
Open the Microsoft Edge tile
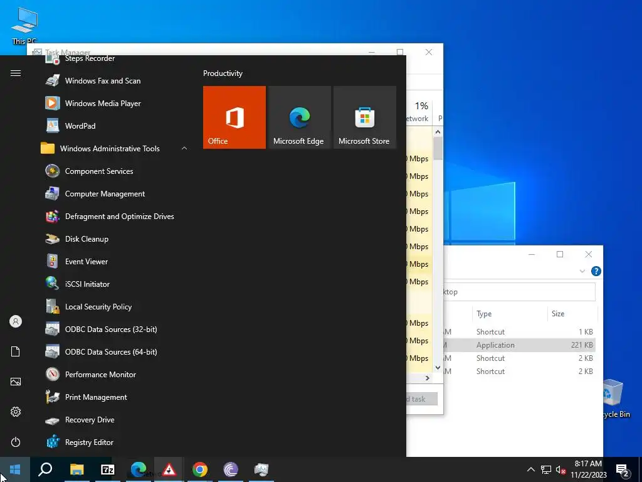click(299, 117)
